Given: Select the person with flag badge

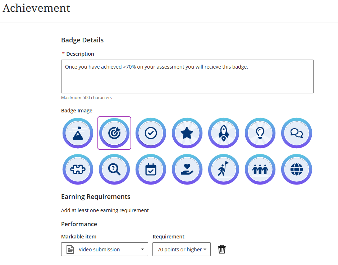Looking at the screenshot, I should coord(224,169).
